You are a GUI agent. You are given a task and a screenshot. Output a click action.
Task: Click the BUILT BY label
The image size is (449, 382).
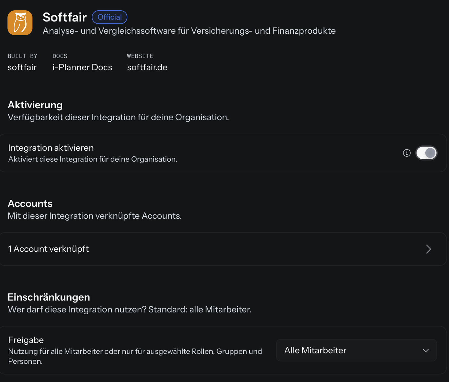point(22,56)
